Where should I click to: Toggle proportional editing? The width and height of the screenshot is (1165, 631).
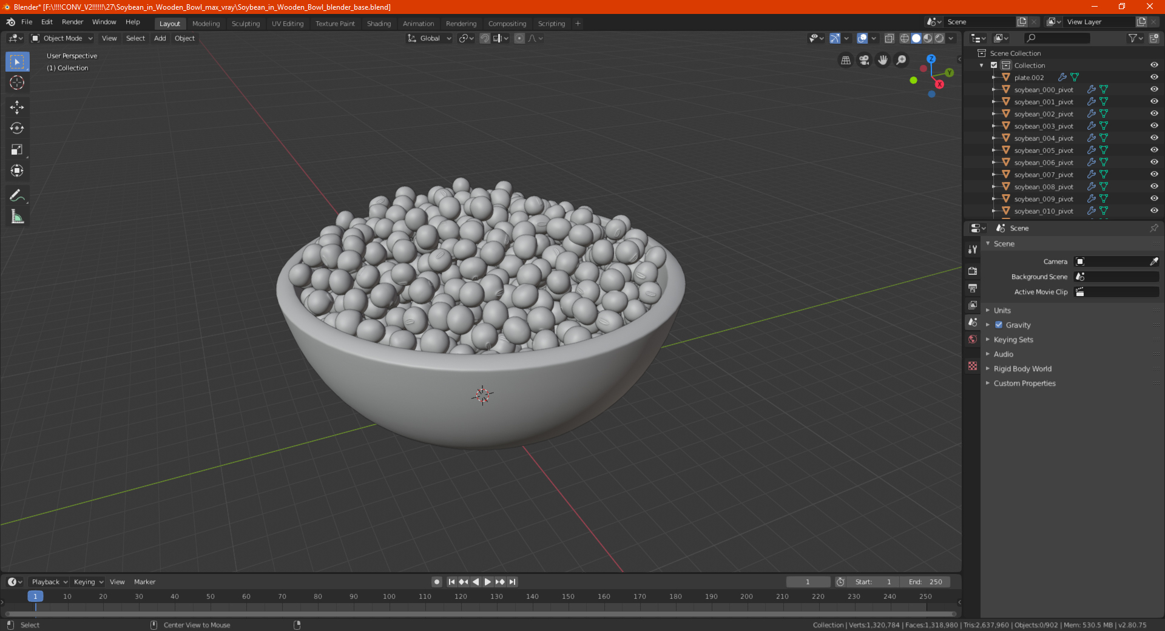519,38
